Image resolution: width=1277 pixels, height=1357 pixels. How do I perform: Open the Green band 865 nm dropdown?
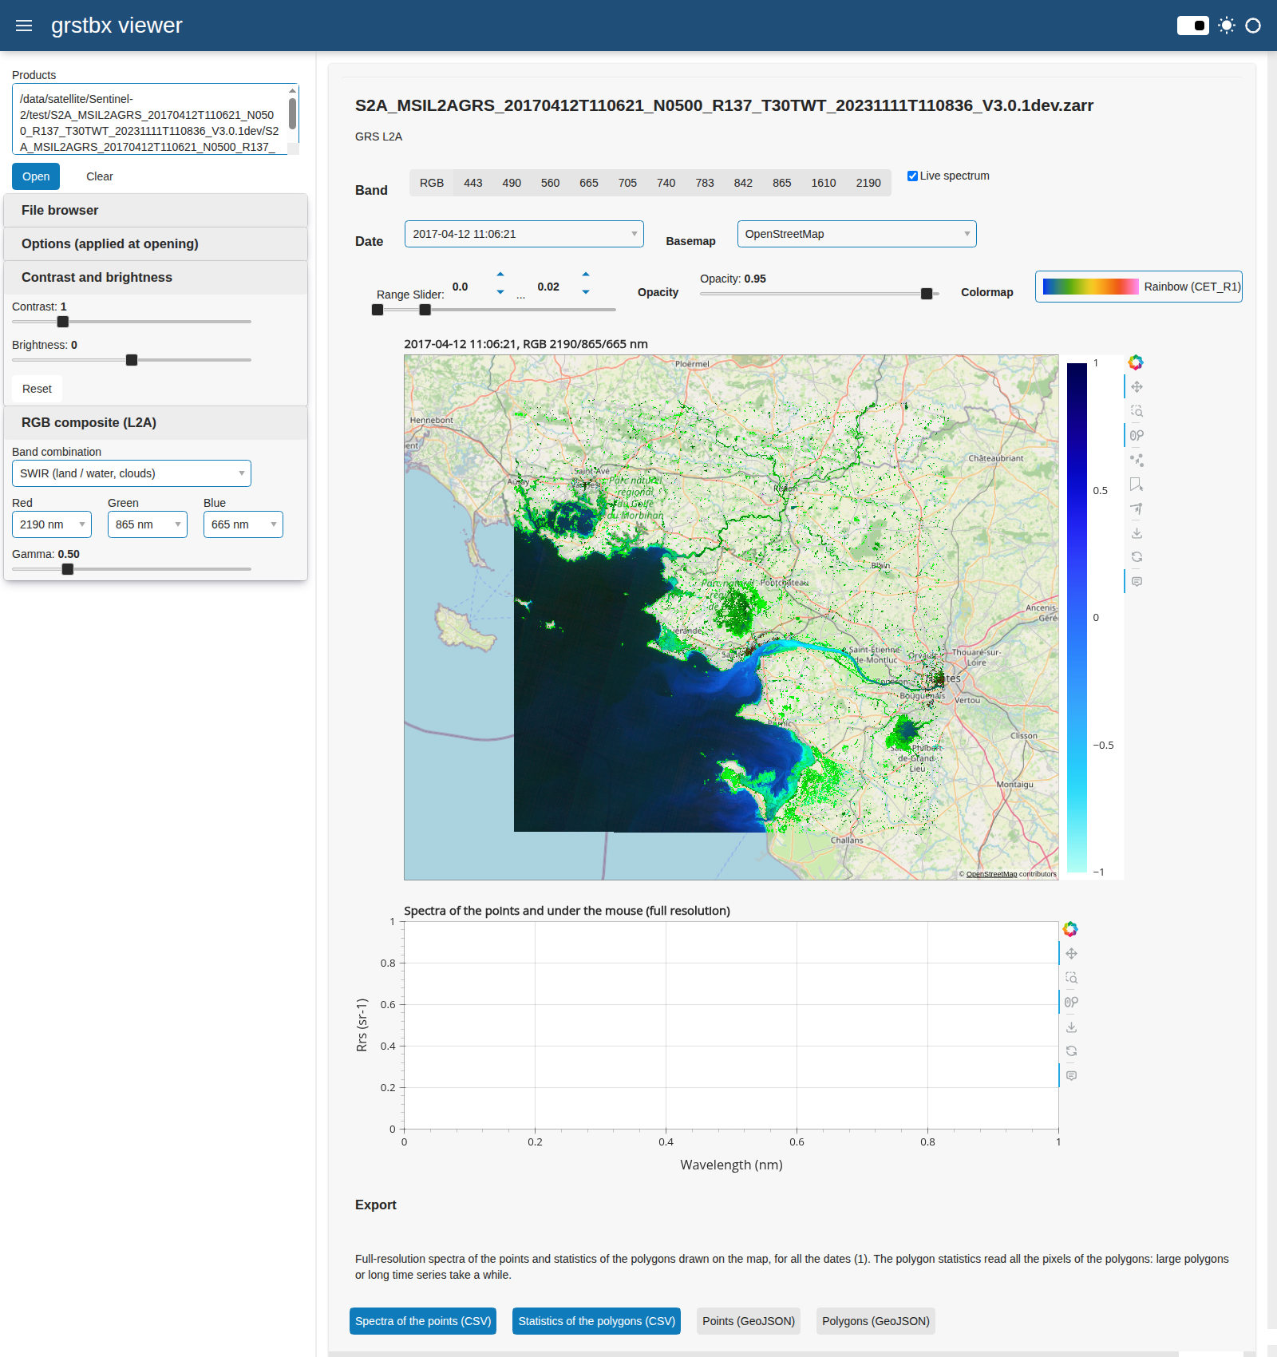pos(147,524)
